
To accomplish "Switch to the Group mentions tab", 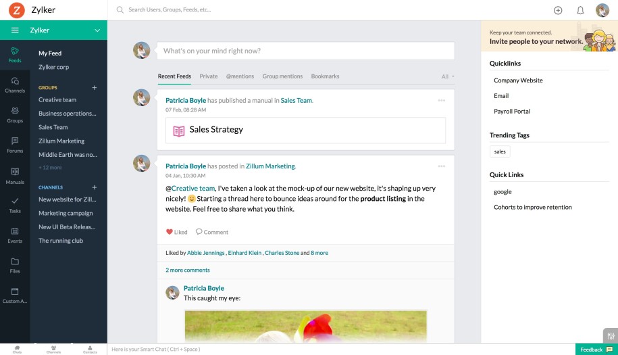I will pos(282,76).
